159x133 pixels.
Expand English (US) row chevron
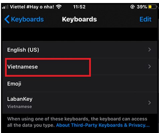150,50
